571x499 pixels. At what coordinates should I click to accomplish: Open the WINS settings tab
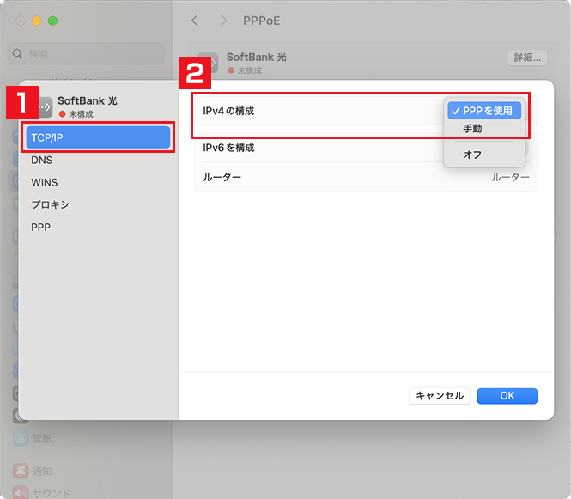pyautogui.click(x=45, y=182)
